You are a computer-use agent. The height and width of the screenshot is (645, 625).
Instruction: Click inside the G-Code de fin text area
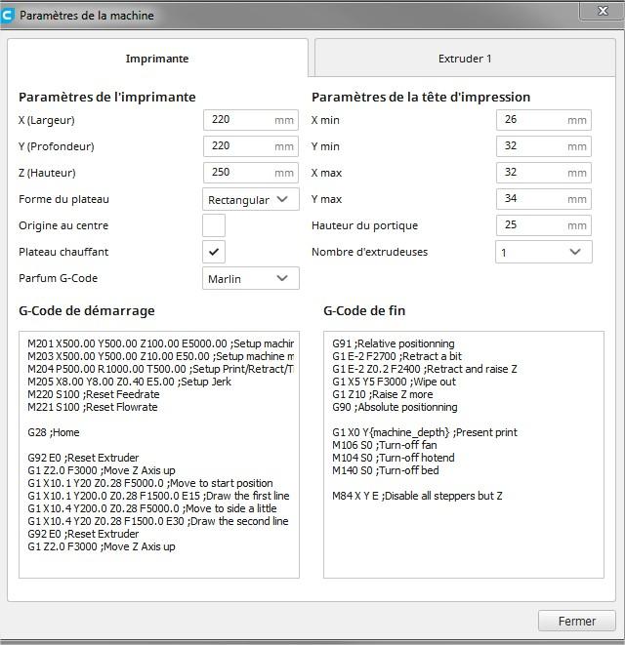click(464, 455)
